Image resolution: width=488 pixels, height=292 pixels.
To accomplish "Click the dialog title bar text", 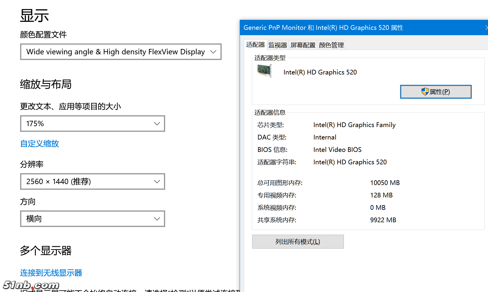I will (x=323, y=27).
